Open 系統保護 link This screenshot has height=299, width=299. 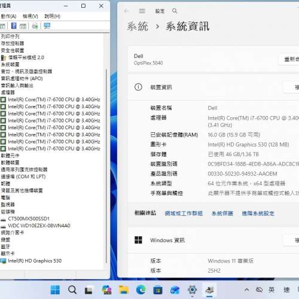(x=222, y=213)
